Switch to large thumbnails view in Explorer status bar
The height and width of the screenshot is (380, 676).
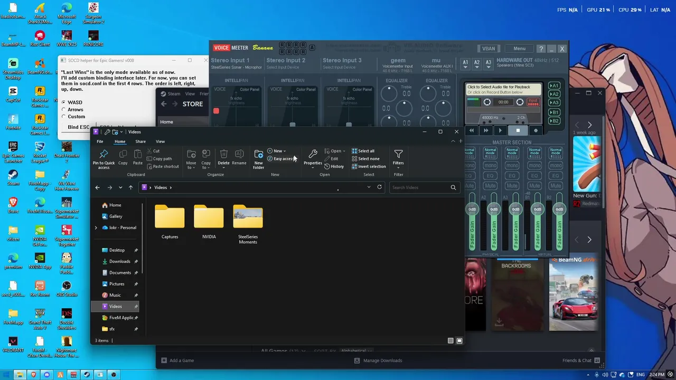click(459, 341)
